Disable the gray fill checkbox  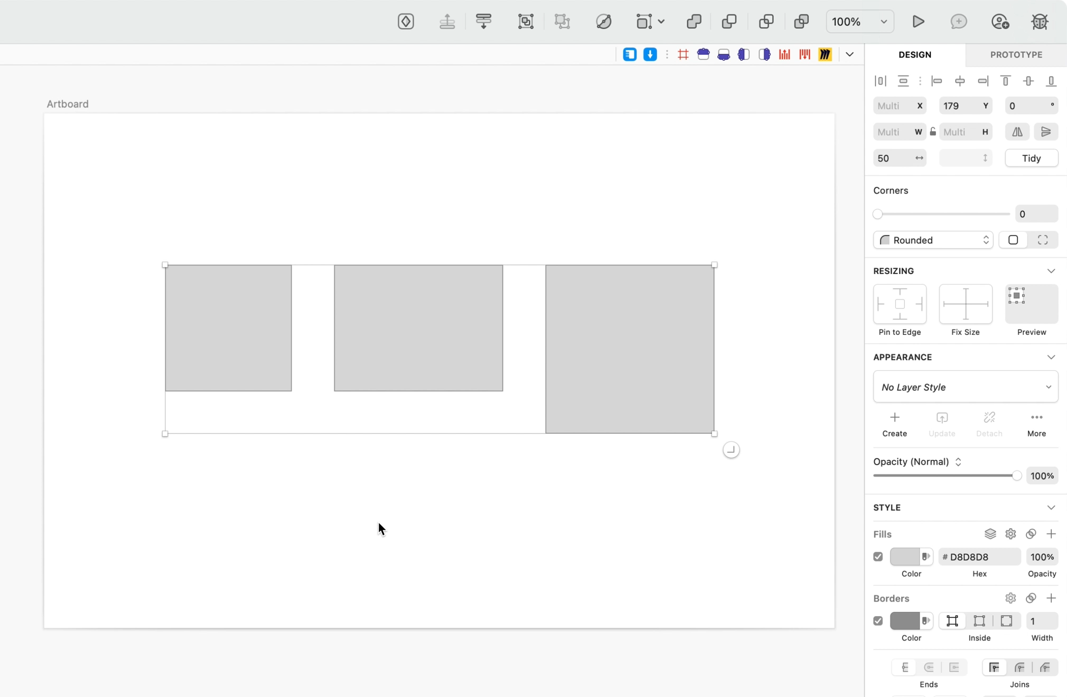coord(878,557)
